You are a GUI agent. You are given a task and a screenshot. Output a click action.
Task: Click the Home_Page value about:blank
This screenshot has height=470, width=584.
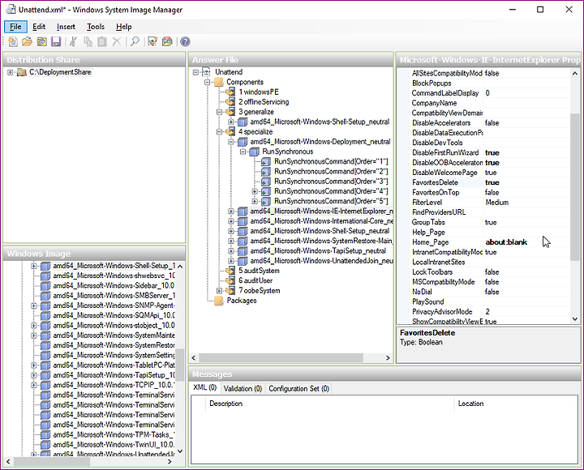point(506,242)
